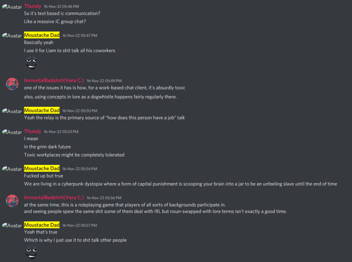Click the 16-Nov-22 05:57 PM timestamp

[80, 225]
